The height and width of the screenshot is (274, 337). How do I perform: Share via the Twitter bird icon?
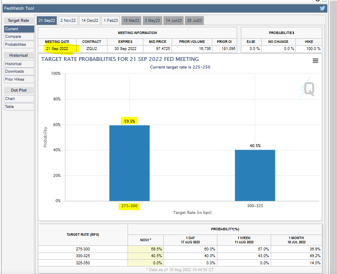coord(322,8)
